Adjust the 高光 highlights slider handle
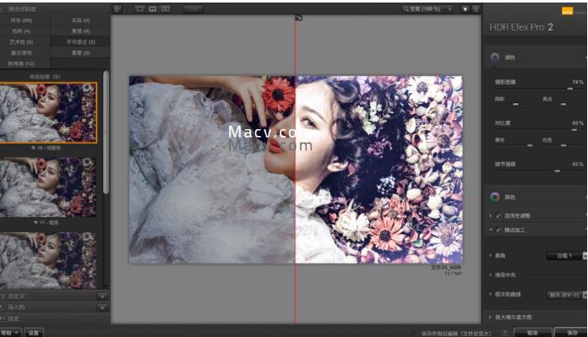This screenshot has height=337, width=588. coord(563,104)
